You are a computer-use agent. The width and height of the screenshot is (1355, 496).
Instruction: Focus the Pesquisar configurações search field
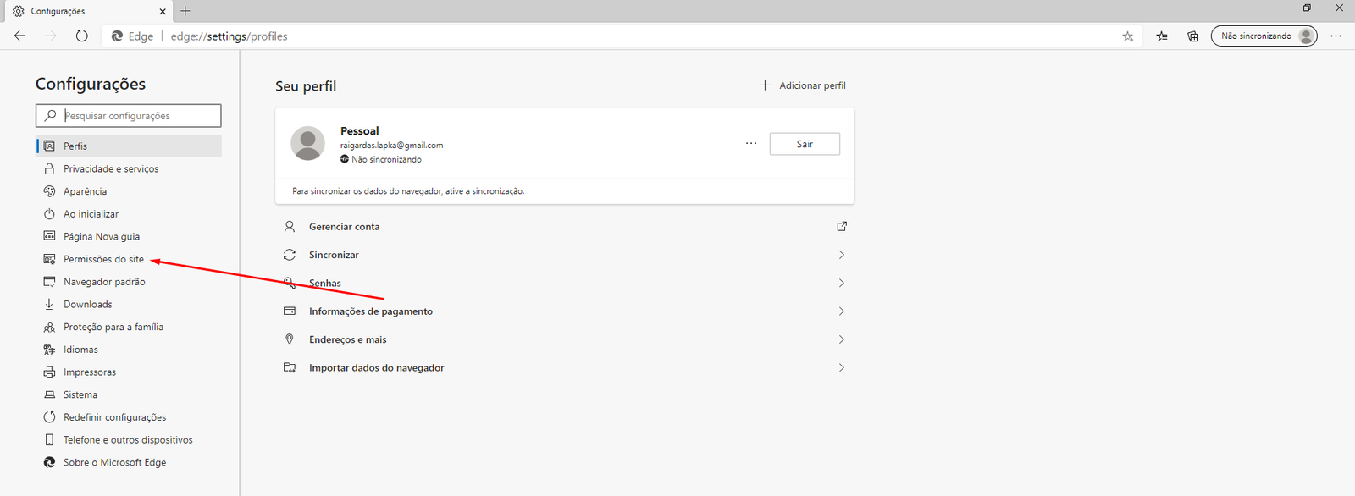[x=135, y=116]
